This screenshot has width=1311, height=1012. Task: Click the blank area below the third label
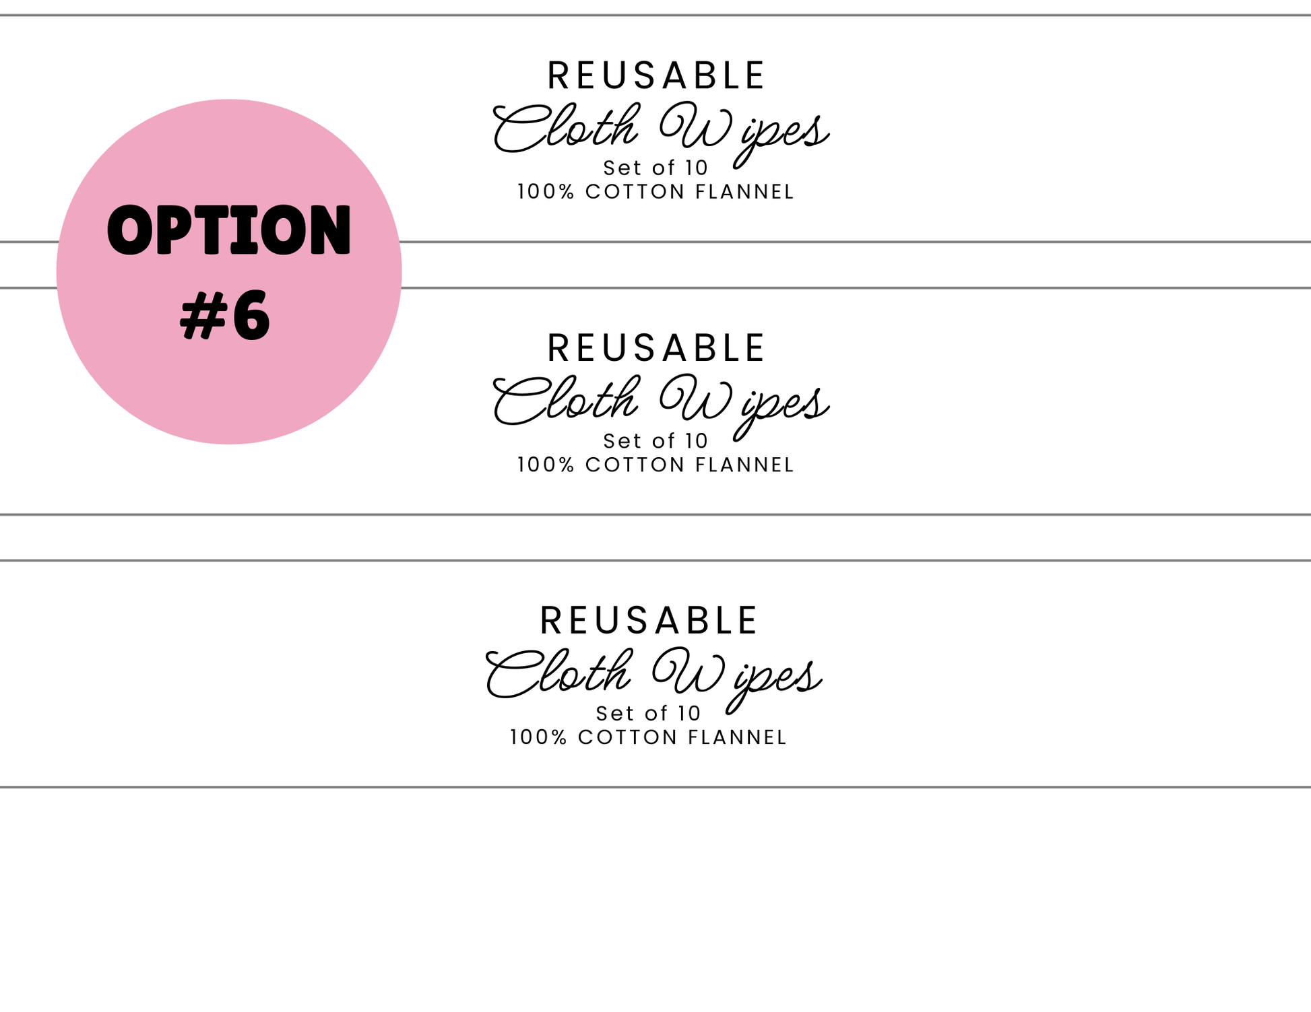pyautogui.click(x=655, y=900)
